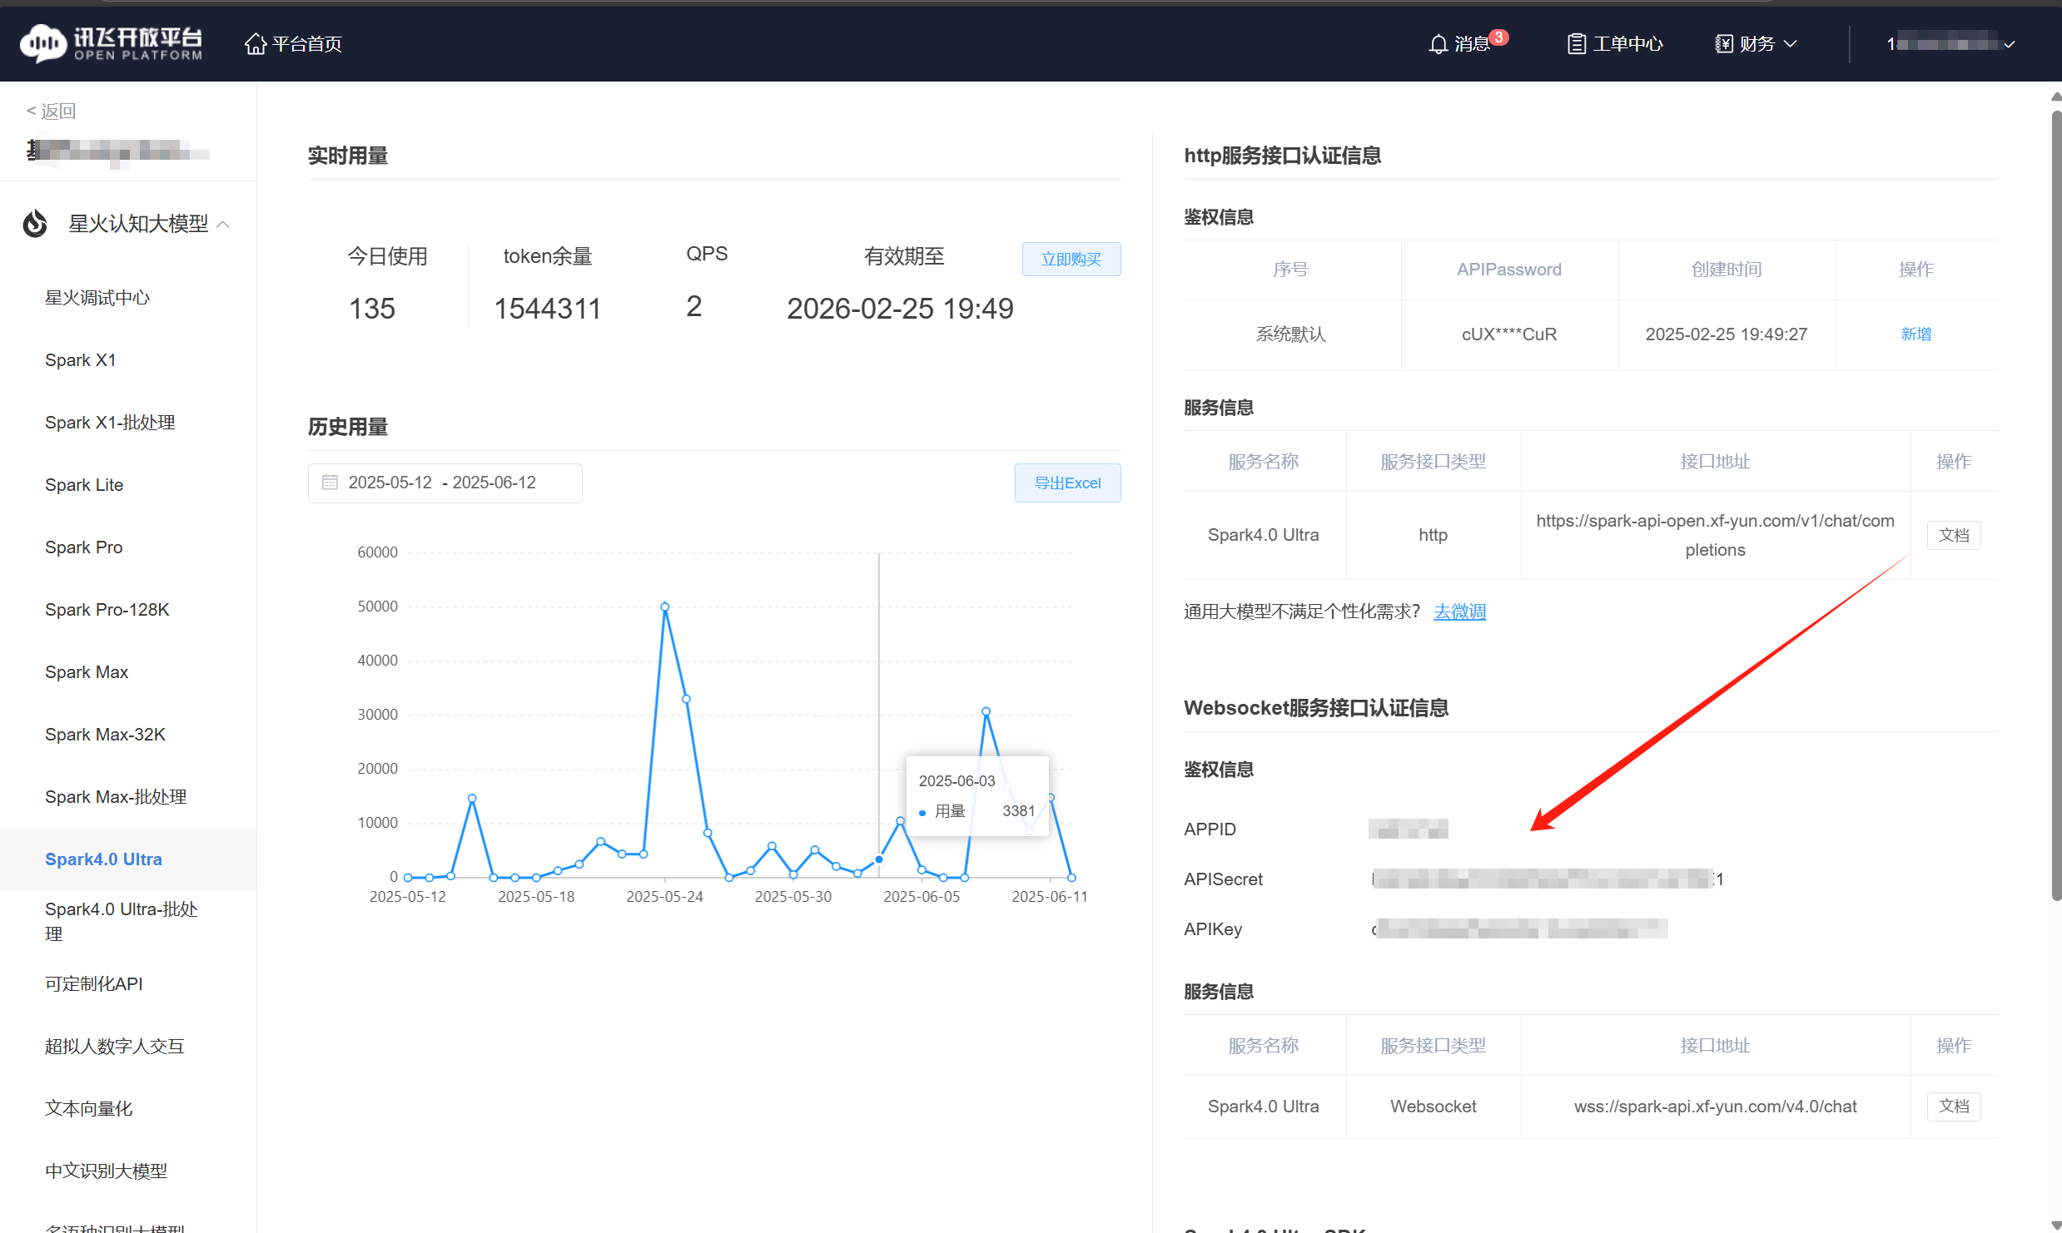The width and height of the screenshot is (2062, 1233).
Task: Click the 财务 finance yuan icon
Action: tap(1723, 44)
